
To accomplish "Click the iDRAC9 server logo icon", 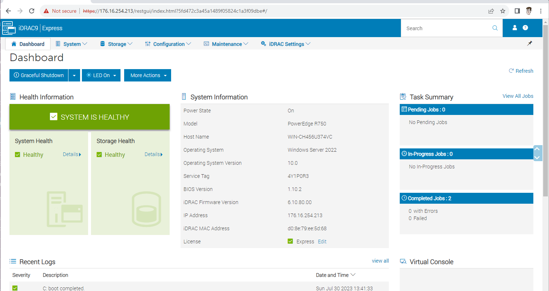I will [x=9, y=28].
